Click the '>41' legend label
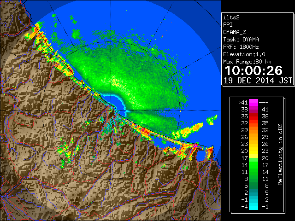This screenshot has height=221, width=295. pyautogui.click(x=243, y=103)
